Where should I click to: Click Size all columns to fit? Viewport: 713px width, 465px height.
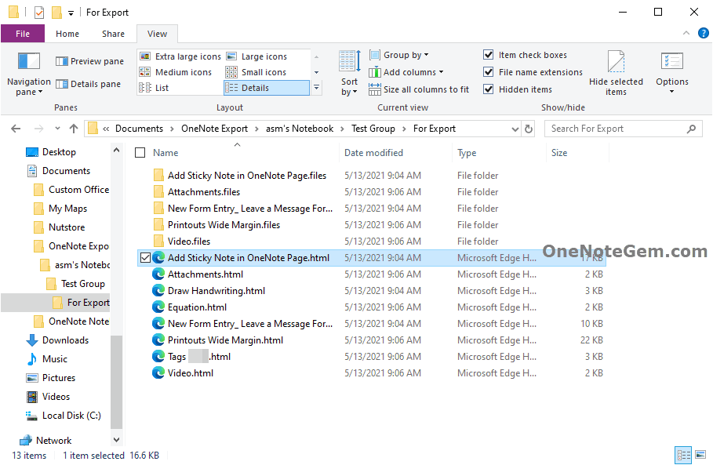point(420,89)
